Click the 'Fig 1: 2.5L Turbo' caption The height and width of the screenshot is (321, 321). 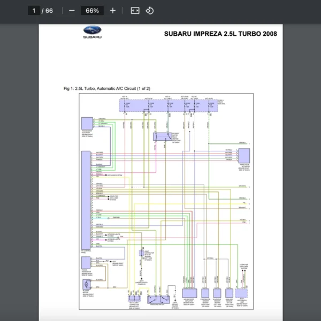(106, 88)
